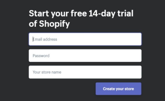Screen dimensions: 165x101
Task: Click the 'Email address' placeholder text
Action: (45, 39)
